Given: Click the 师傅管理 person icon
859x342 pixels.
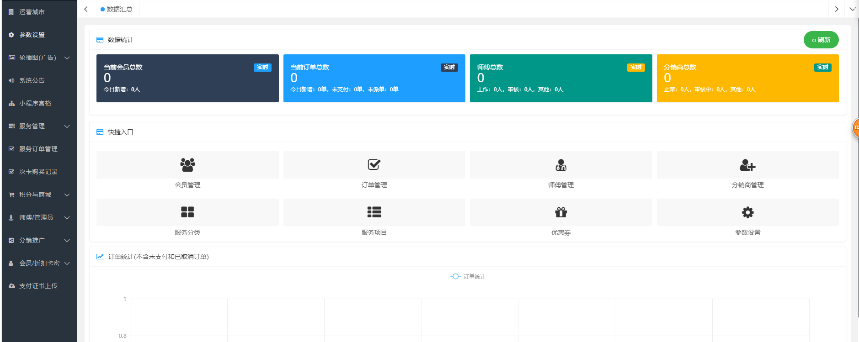Looking at the screenshot, I should (561, 165).
